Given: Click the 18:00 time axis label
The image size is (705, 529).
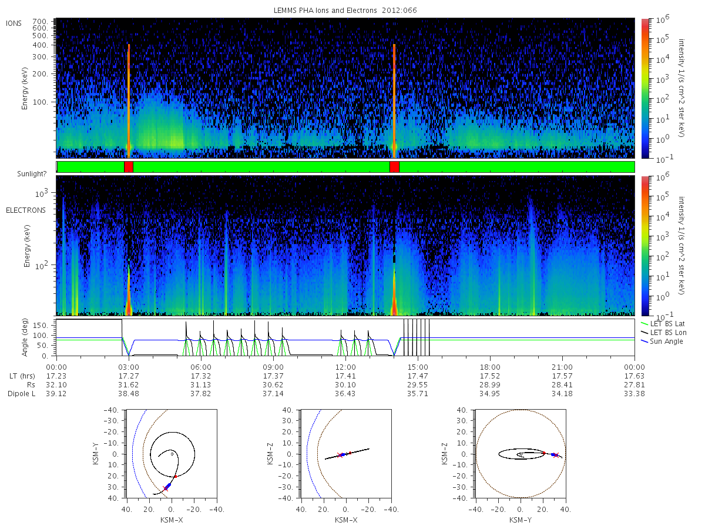Looking at the screenshot, I should point(490,366).
